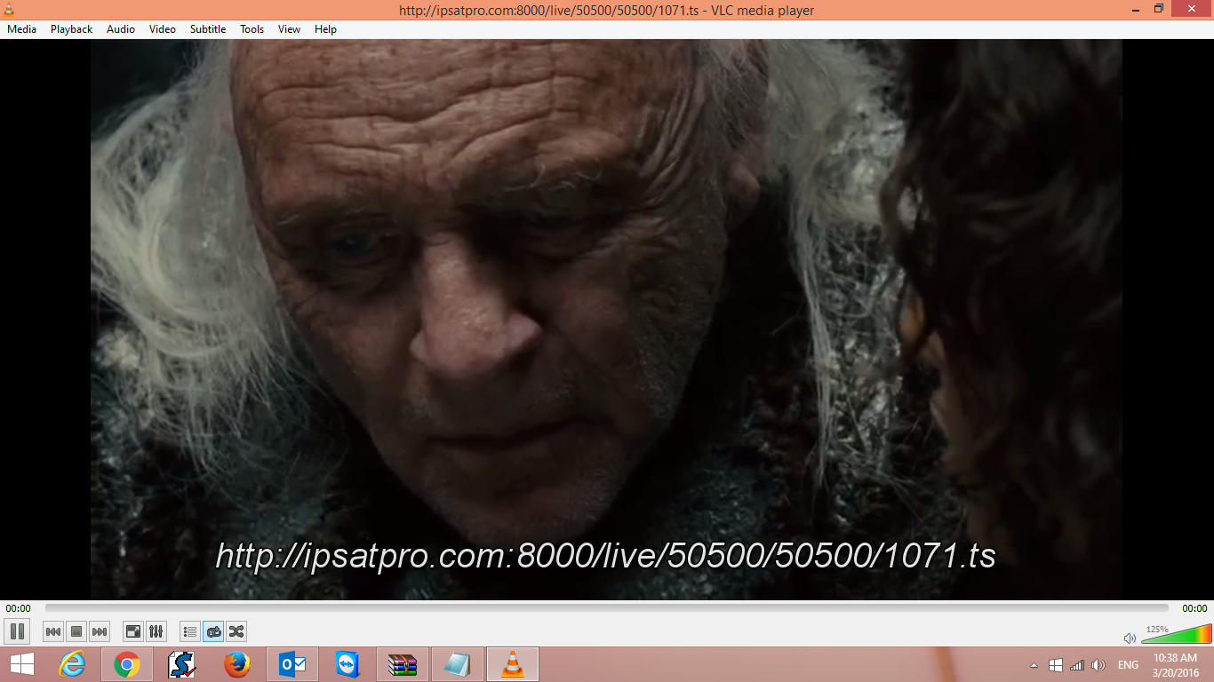Expand hidden system tray icons
The image size is (1214, 682).
click(x=1034, y=665)
